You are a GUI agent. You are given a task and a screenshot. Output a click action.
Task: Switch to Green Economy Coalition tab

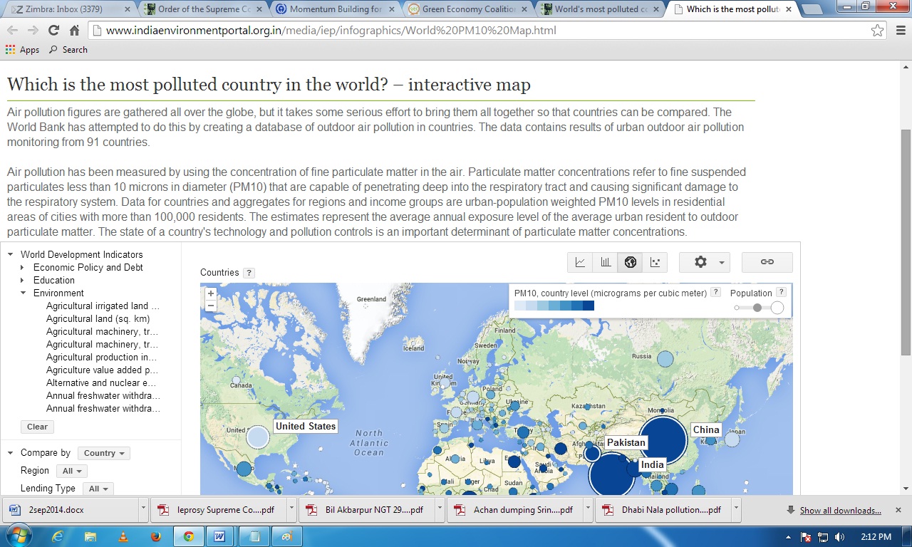[466, 9]
